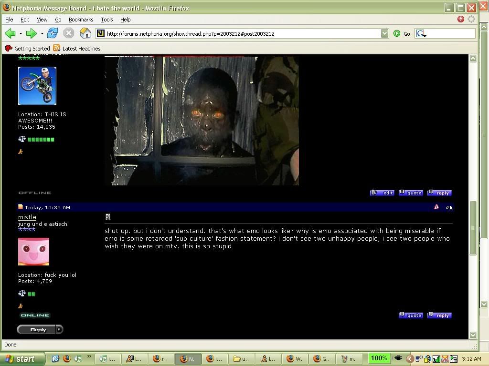489x366 pixels.
Task: Go to the Home page
Action: click(85, 33)
